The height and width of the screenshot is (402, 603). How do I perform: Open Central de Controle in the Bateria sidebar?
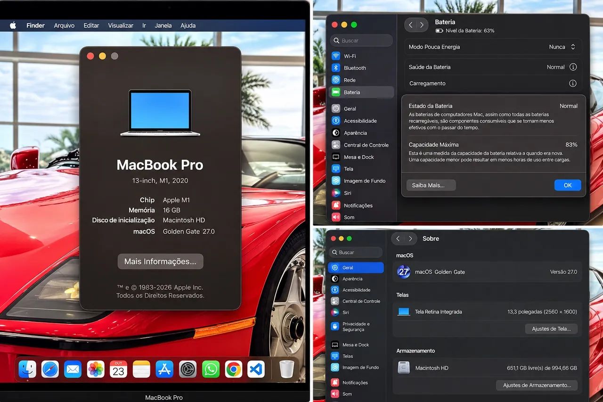point(361,145)
